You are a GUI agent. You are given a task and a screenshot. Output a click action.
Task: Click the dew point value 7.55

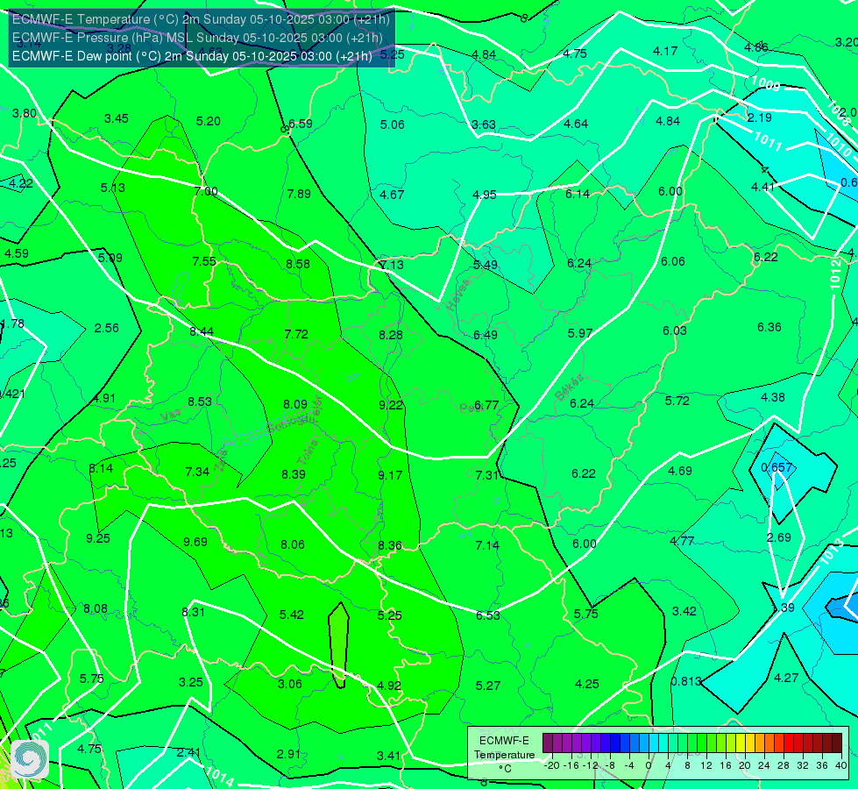point(204,261)
